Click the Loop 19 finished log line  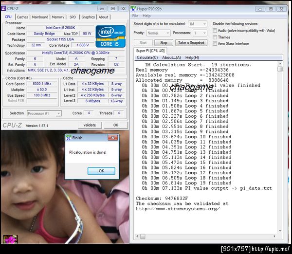coord(186,183)
